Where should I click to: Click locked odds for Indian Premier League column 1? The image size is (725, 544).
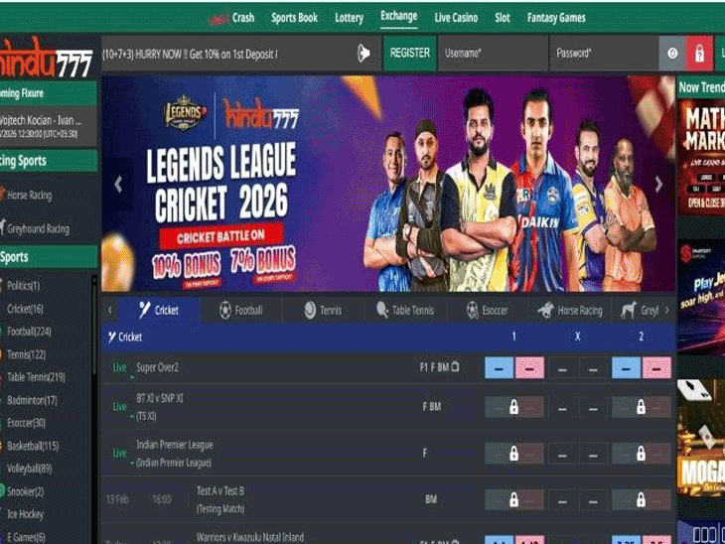pos(514,454)
